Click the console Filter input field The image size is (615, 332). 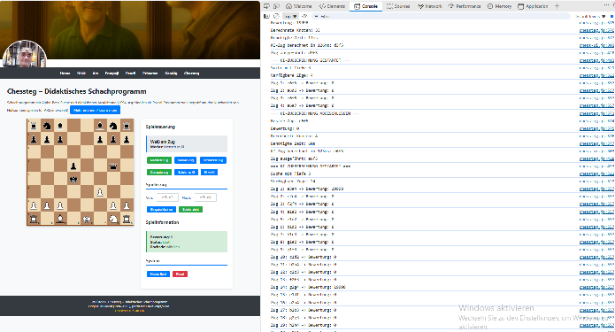pos(441,17)
